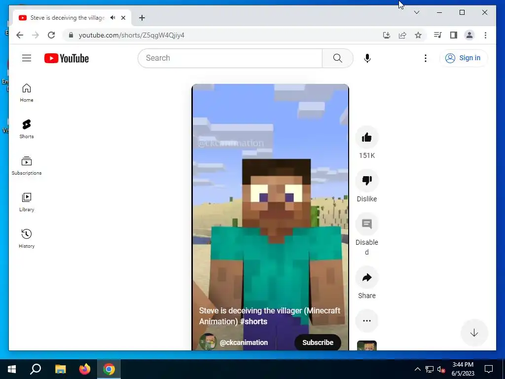
Task: Click the install app icon in address bar
Action: [x=387, y=35]
